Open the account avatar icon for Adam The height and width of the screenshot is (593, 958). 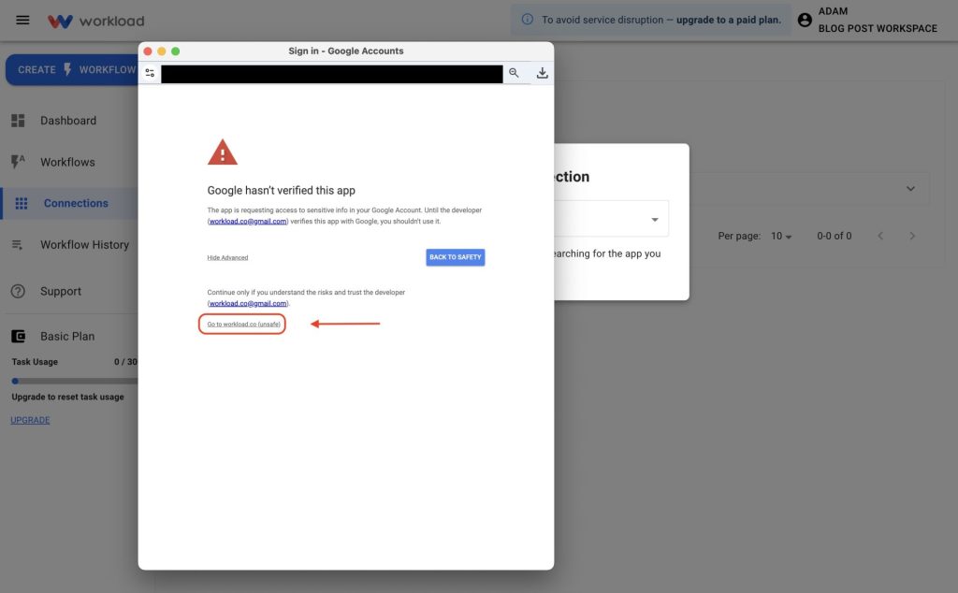coord(805,21)
